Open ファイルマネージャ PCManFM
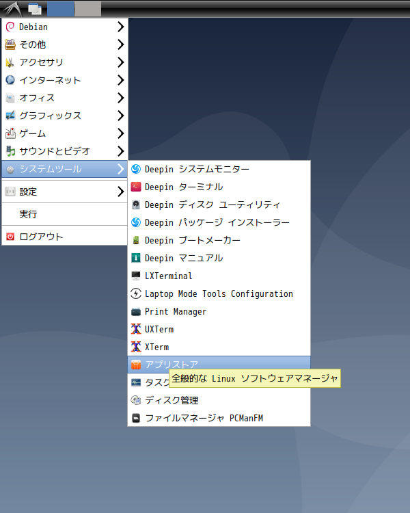410x513 pixels. coord(219,418)
